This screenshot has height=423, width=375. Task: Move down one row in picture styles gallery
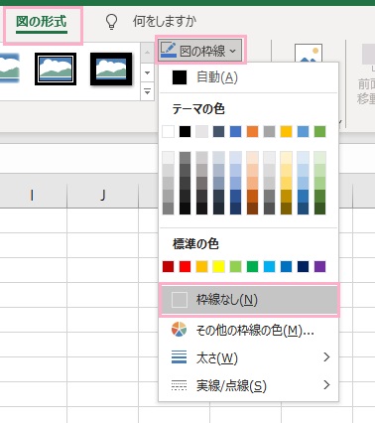pos(147,72)
